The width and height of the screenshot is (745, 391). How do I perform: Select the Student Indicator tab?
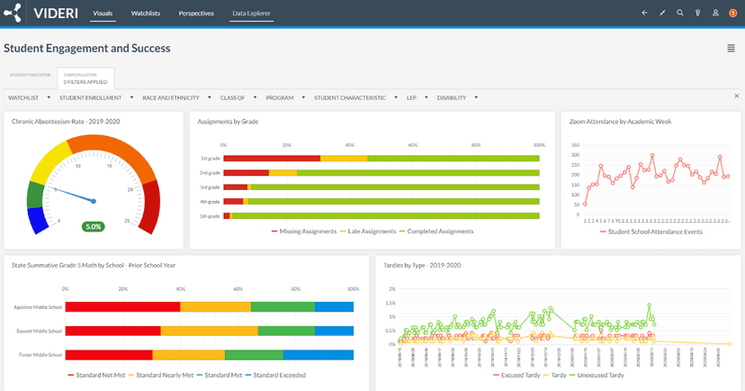click(30, 76)
